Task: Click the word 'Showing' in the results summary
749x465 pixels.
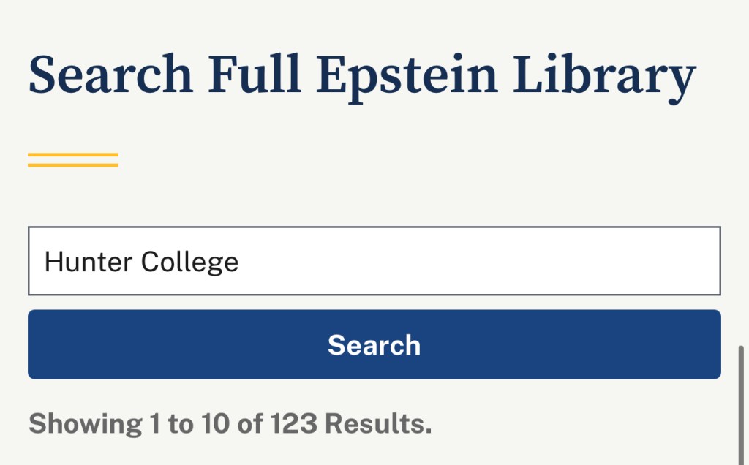Action: click(85, 423)
